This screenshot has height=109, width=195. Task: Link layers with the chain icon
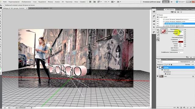click(175, 108)
